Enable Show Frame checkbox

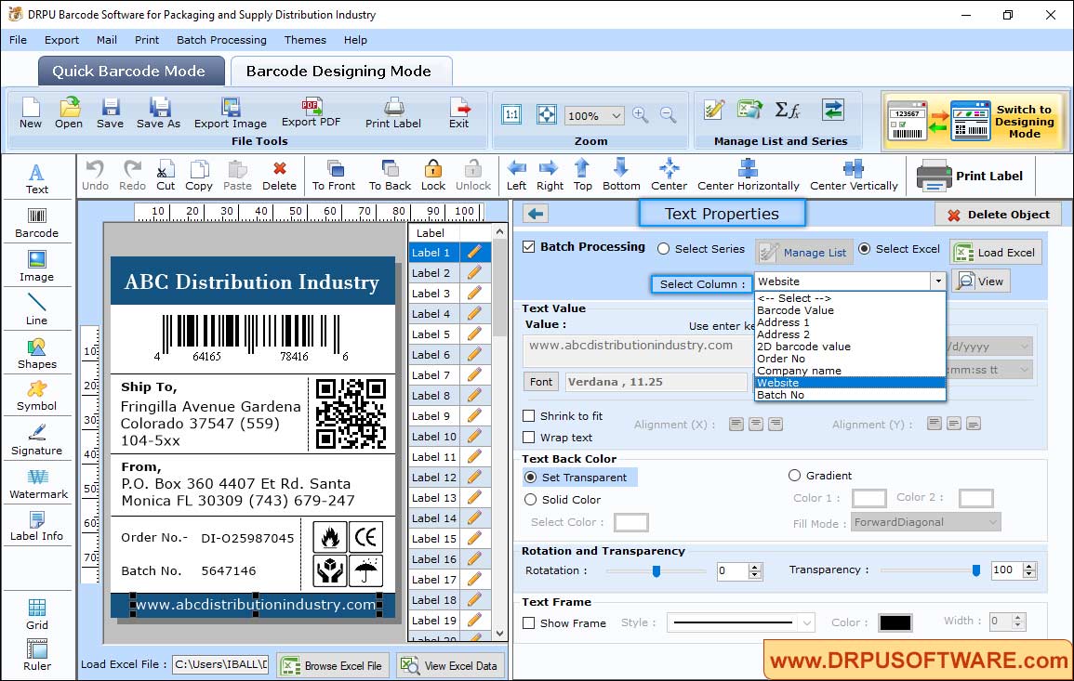coord(529,623)
